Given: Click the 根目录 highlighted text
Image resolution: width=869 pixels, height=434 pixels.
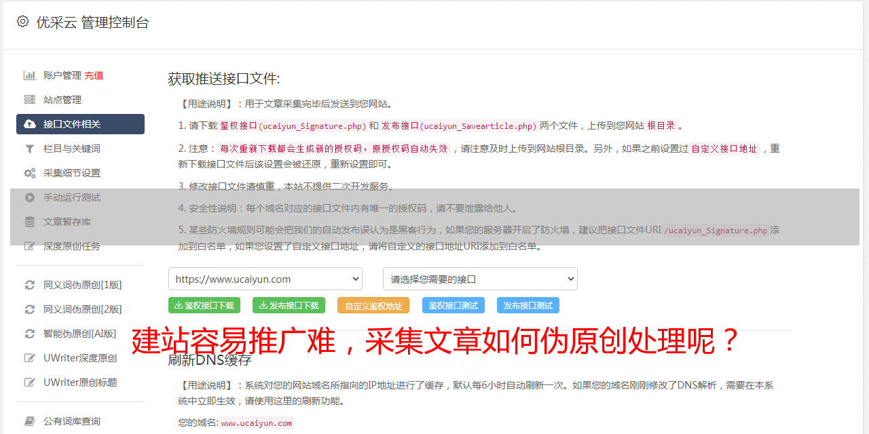Looking at the screenshot, I should click(x=661, y=125).
